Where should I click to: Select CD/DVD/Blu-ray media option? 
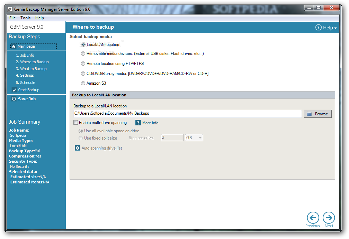coord(83,74)
